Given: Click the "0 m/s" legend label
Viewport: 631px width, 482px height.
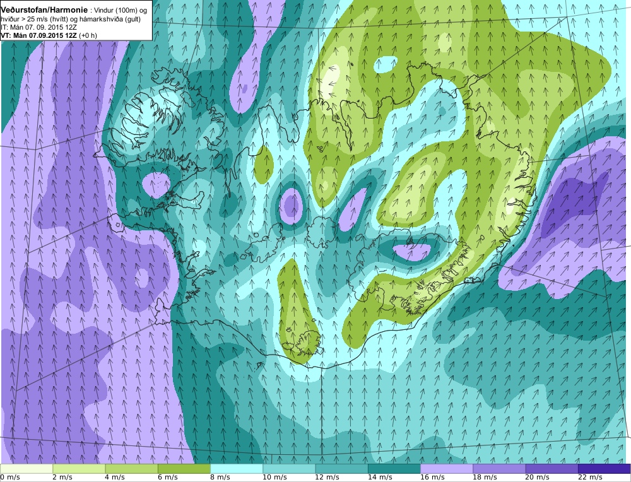Looking at the screenshot, I should (10, 478).
